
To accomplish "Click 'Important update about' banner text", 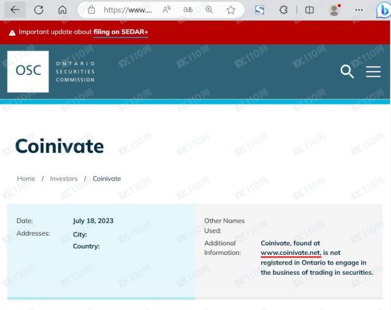I will 55,32.
